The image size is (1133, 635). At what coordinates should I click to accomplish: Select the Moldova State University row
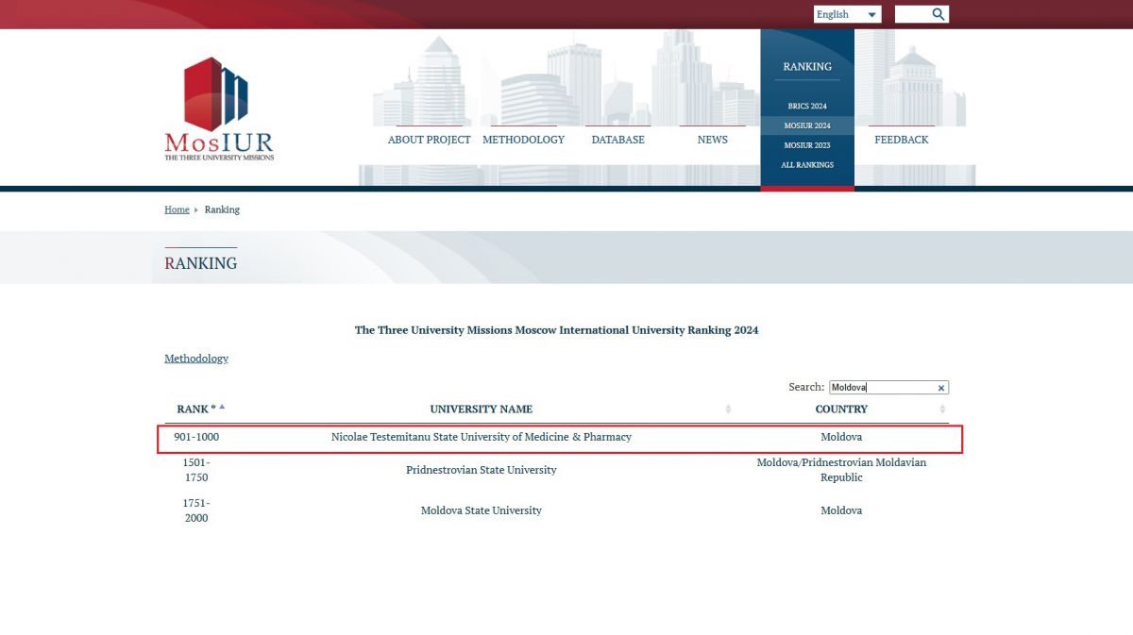[x=482, y=510]
